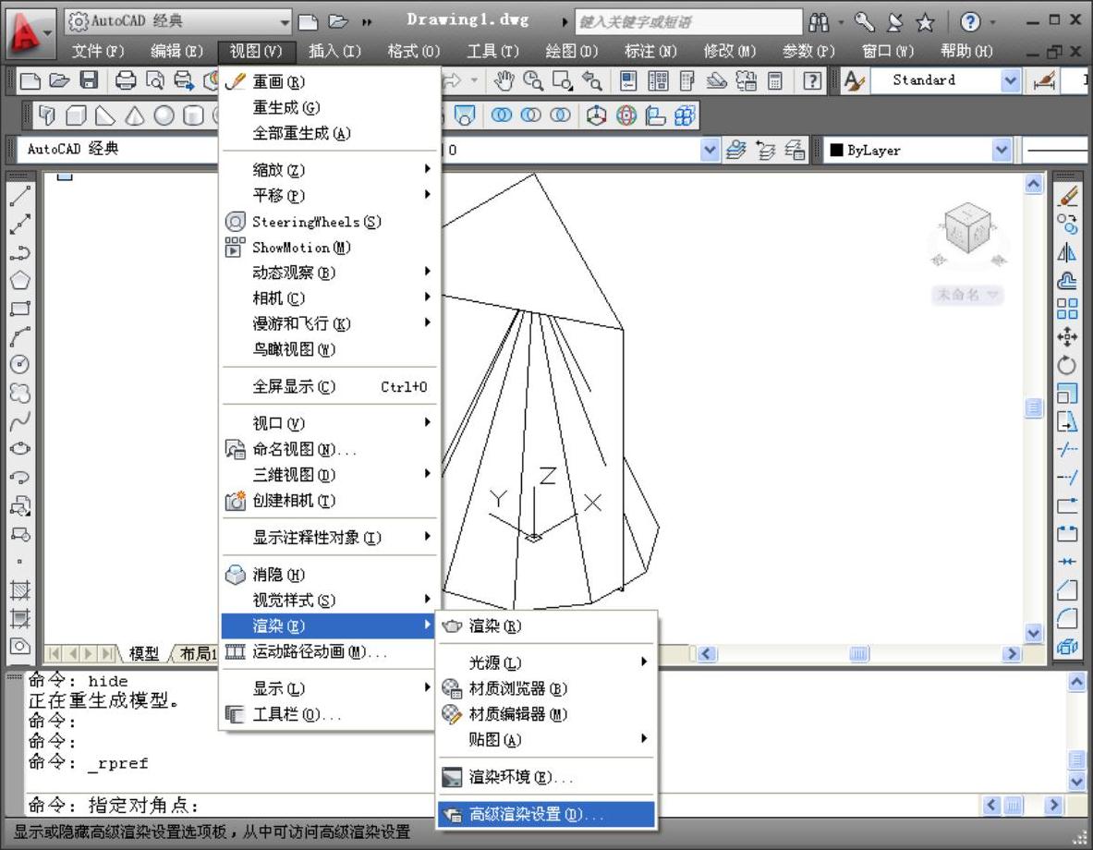This screenshot has width=1093, height=850.
Task: Click the drawing area's vertical scrollbar down arrow
Action: pyautogui.click(x=1034, y=633)
